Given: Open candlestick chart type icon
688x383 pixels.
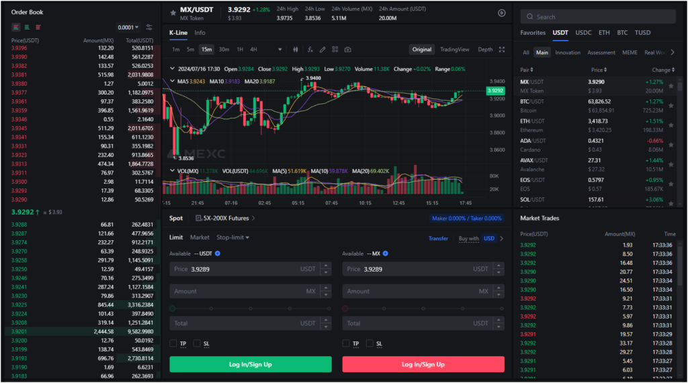Looking at the screenshot, I should point(296,50).
